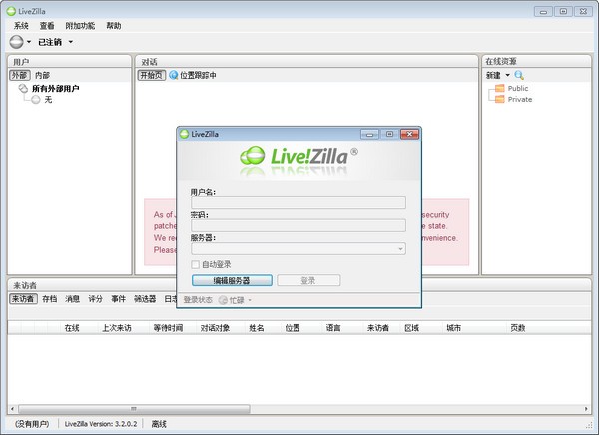
Task: Open the 开始页 tab in 对话 panel
Action: tap(151, 75)
